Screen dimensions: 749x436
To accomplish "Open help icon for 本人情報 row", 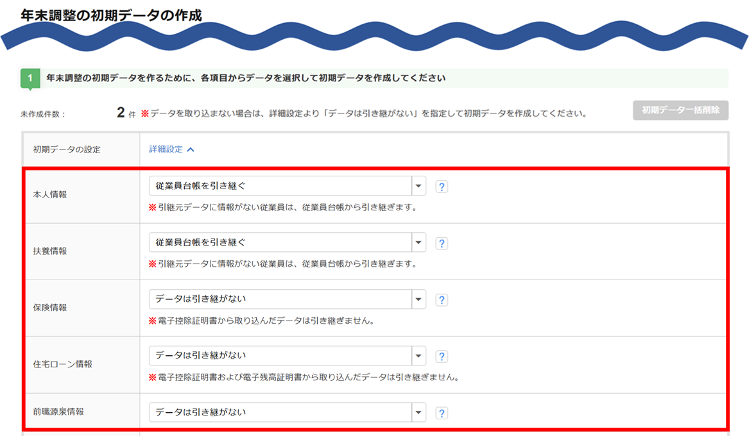I will (x=442, y=187).
